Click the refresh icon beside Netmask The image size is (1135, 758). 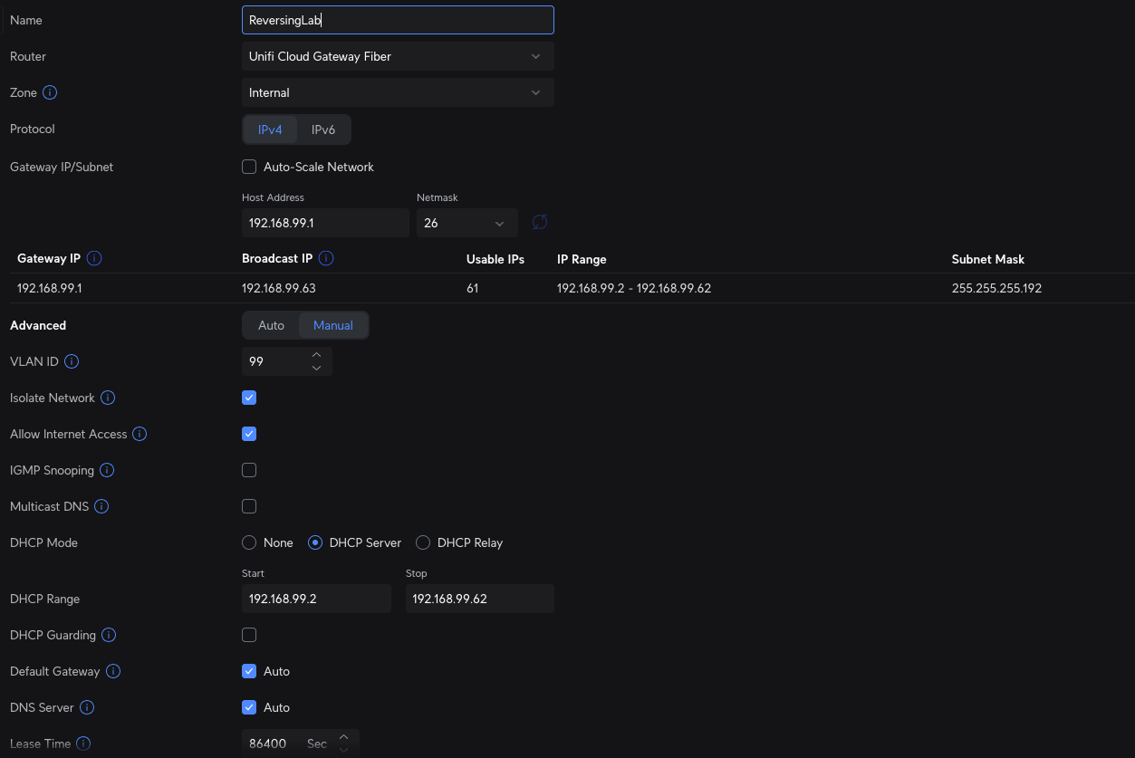point(540,223)
